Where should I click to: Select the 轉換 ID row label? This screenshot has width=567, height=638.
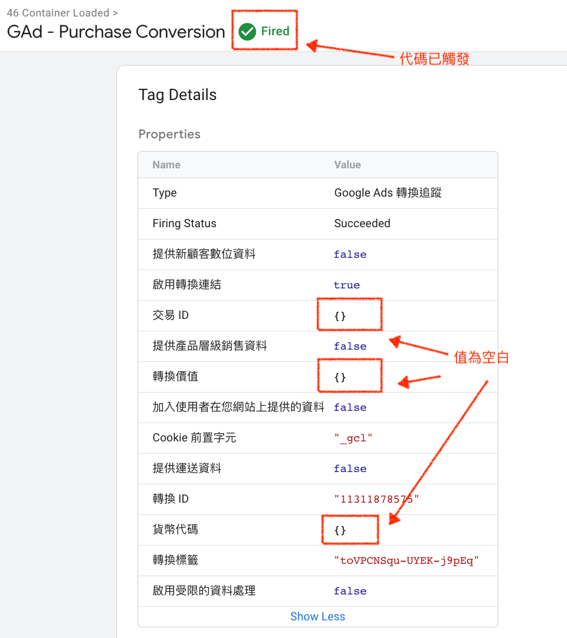171,499
